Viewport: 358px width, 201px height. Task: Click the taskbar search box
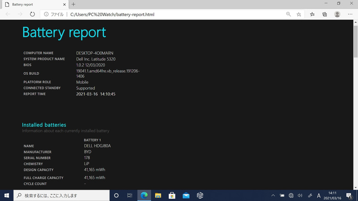point(62,196)
